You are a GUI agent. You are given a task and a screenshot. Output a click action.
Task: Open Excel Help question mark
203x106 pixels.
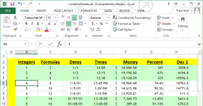(168, 4)
